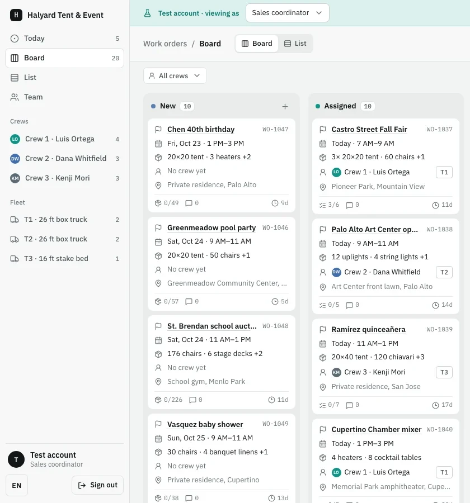Switch to Board view tab
470x503 pixels.
pyautogui.click(x=257, y=44)
